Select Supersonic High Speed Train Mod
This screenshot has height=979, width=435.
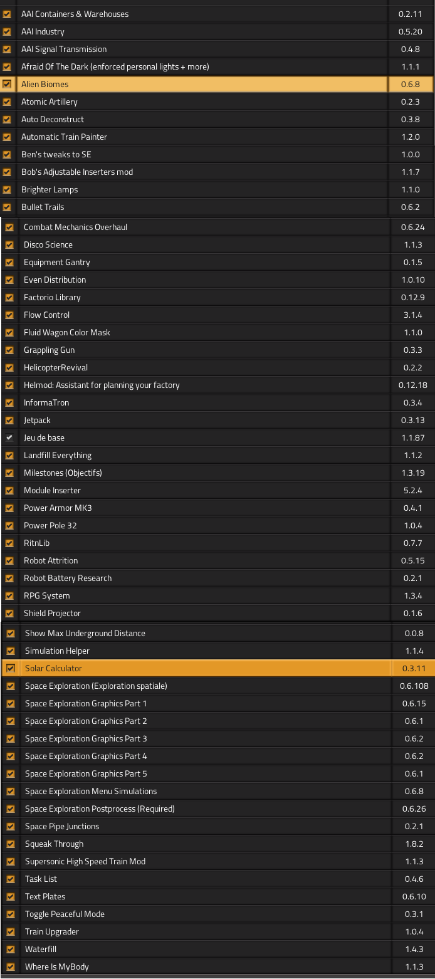coord(206,861)
